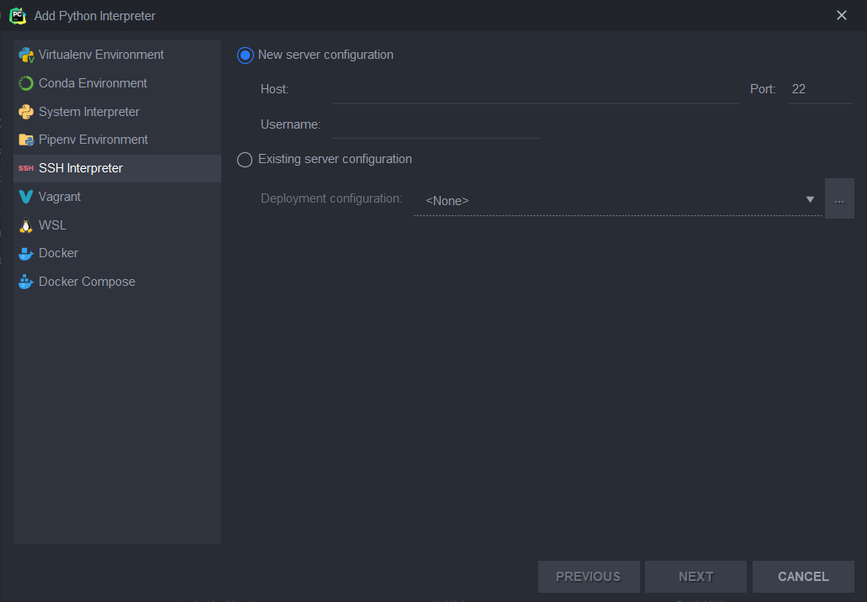Click into the Host input field
The width and height of the screenshot is (867, 602).
pyautogui.click(x=535, y=89)
